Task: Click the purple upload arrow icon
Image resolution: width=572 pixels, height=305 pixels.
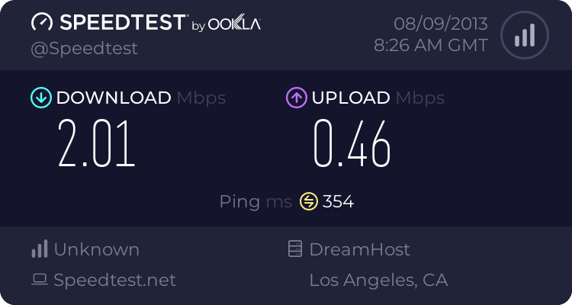Action: pyautogui.click(x=296, y=98)
